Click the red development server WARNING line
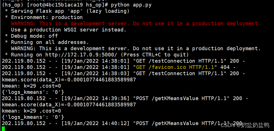This screenshot has width=274, height=131. (136, 24)
